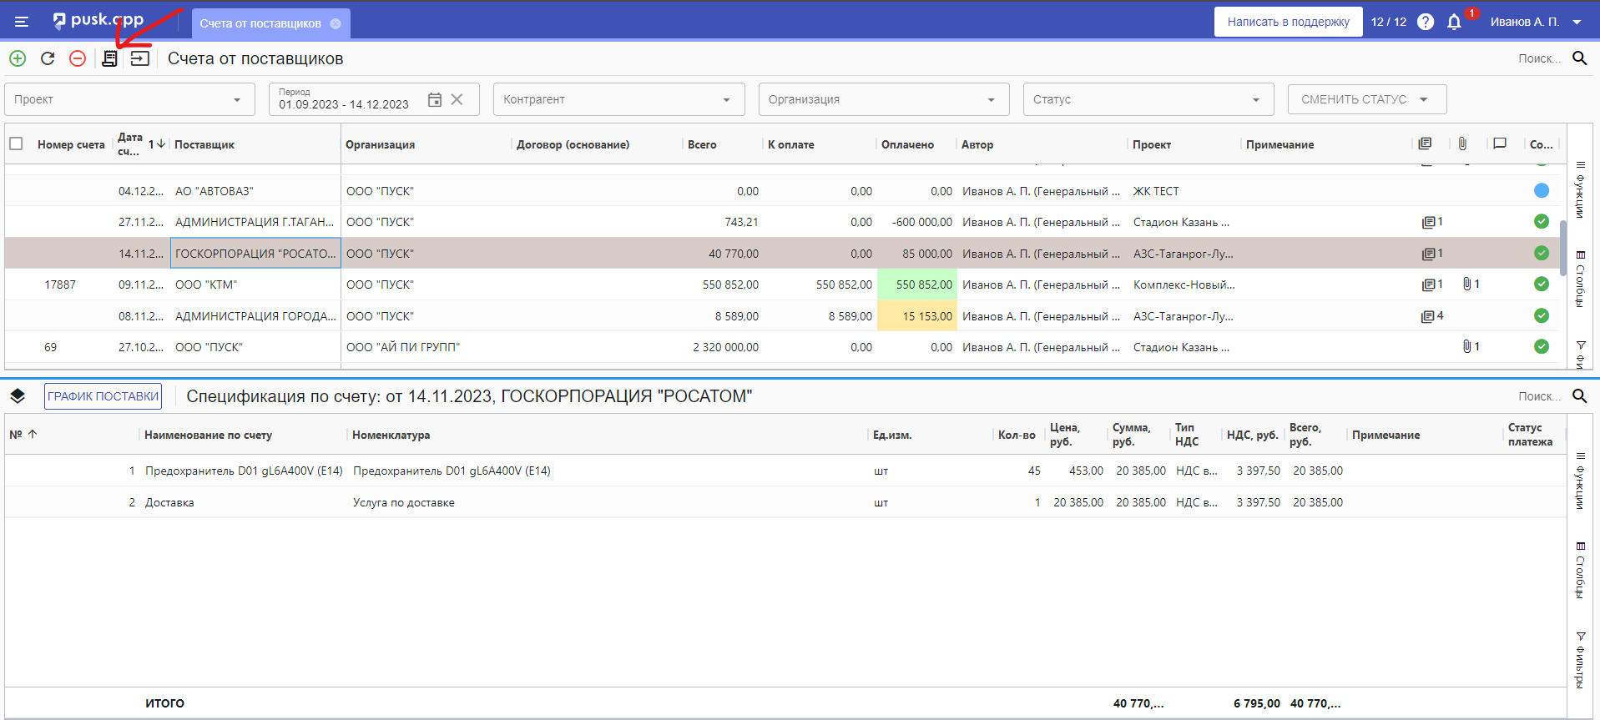Sort by the Поставщик column header
The image size is (1600, 720).
(204, 144)
